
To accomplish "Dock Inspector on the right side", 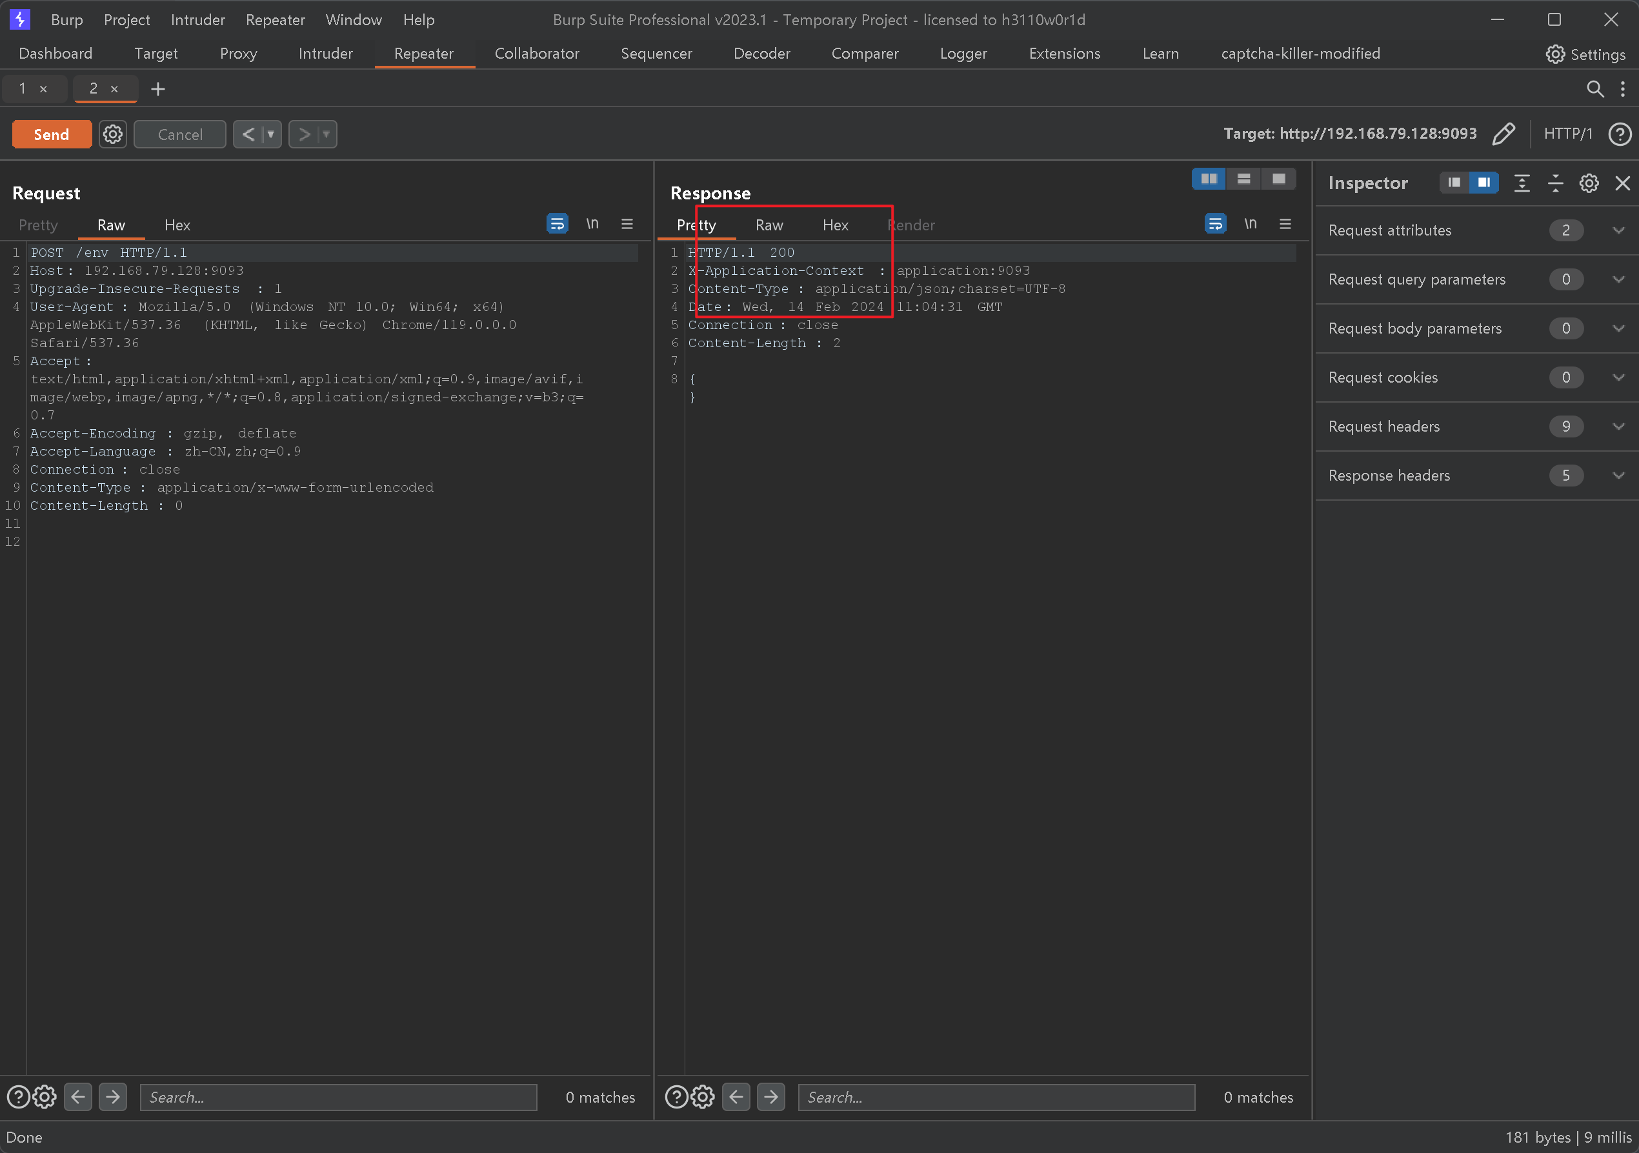I will (1483, 183).
